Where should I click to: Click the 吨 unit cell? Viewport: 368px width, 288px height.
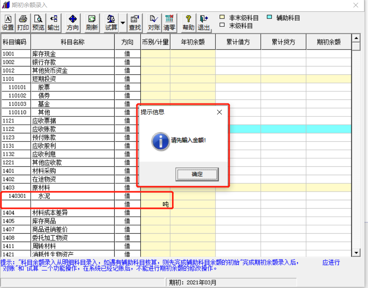pyautogui.click(x=155, y=204)
